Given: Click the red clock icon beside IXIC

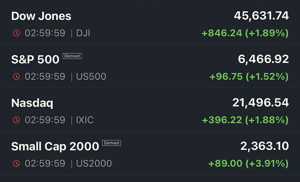Looking at the screenshot, I should (17, 120).
